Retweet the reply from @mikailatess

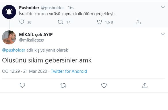tap(63, 85)
